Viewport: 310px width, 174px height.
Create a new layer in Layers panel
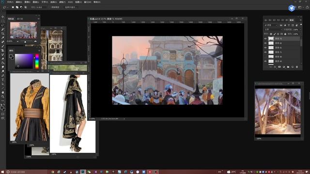point(293,67)
